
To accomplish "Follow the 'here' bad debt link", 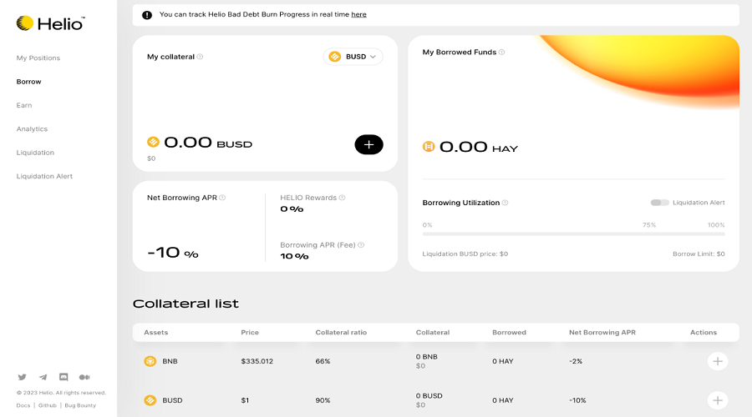I will tap(358, 14).
